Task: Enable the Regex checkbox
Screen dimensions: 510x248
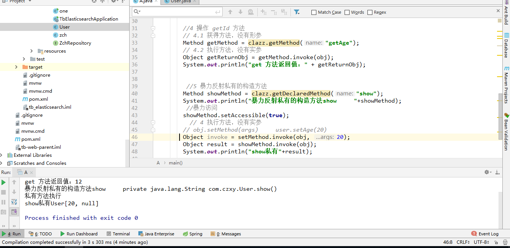Action: click(370, 12)
